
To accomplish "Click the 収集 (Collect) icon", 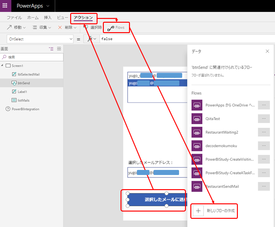I will point(34,27).
